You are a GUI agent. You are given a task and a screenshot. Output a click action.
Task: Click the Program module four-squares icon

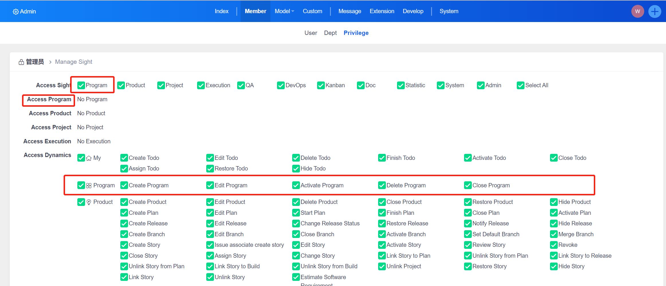(x=89, y=186)
